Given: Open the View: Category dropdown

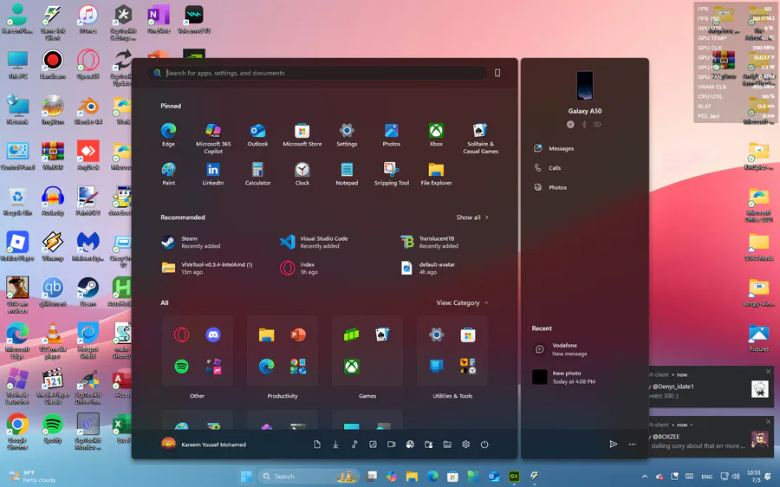Looking at the screenshot, I should pyautogui.click(x=462, y=302).
